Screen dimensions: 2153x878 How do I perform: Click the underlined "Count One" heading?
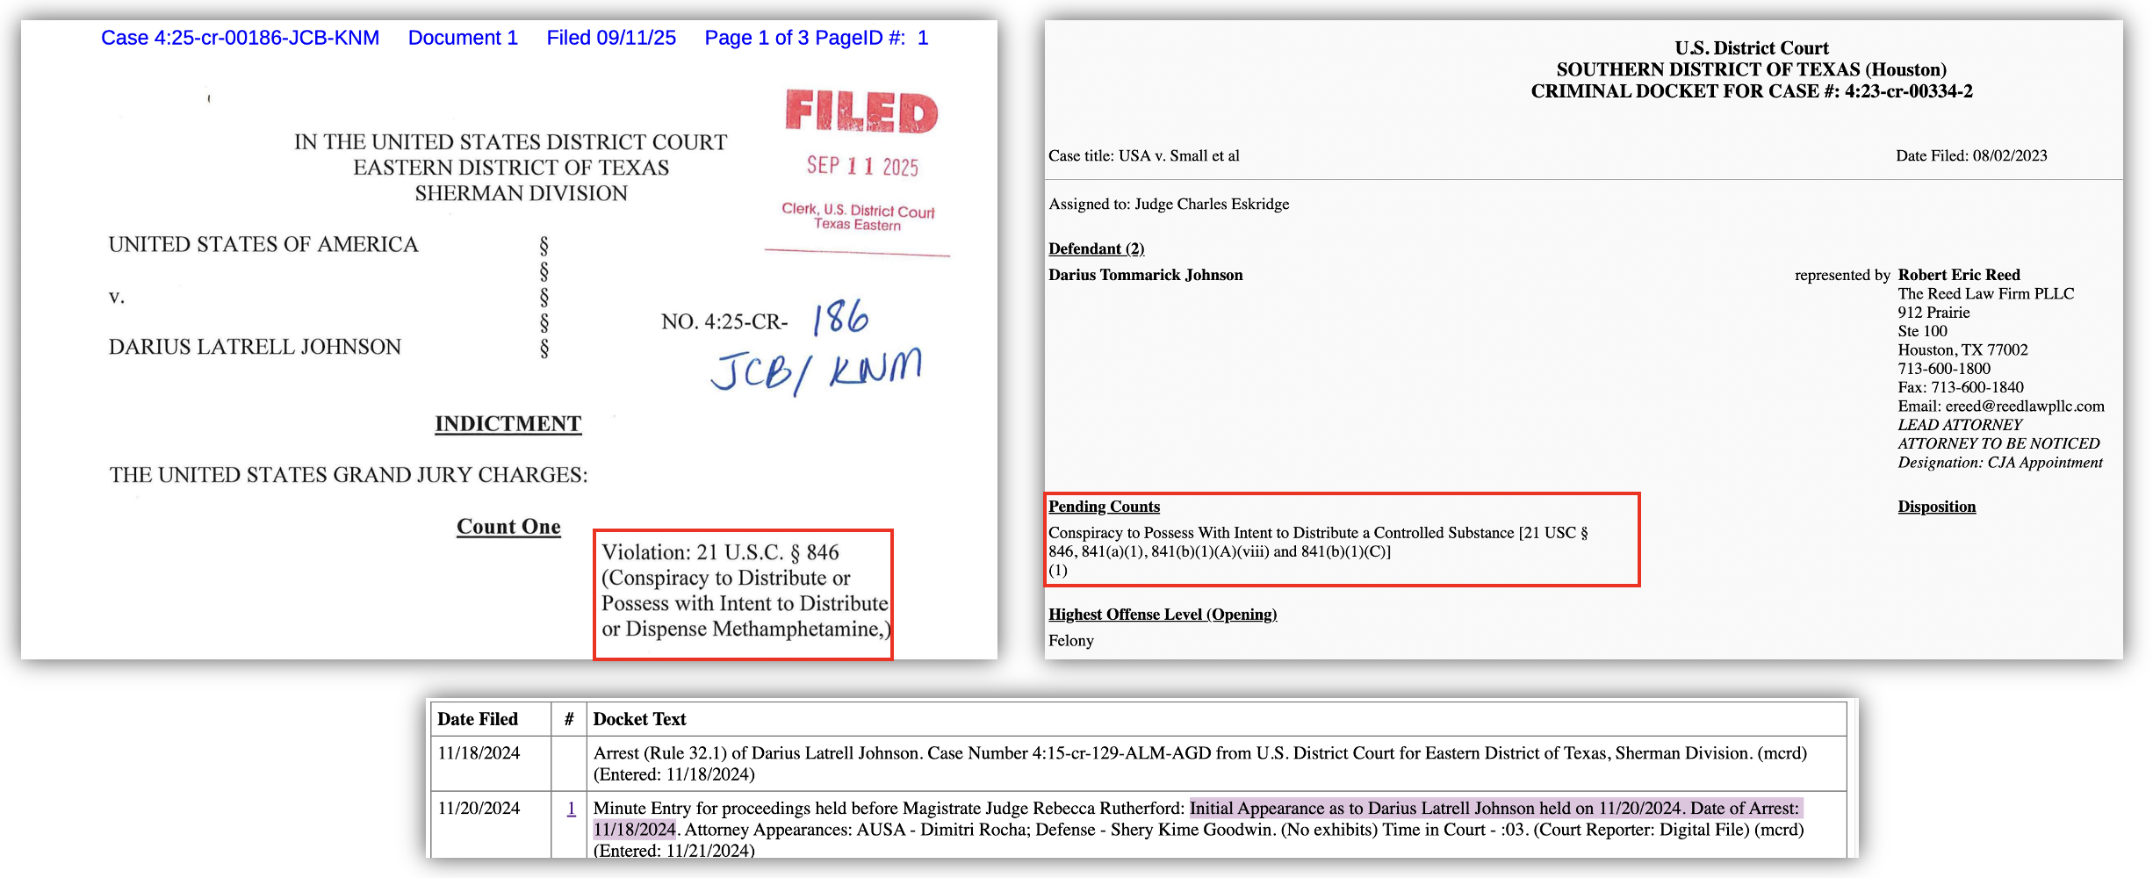tap(508, 527)
